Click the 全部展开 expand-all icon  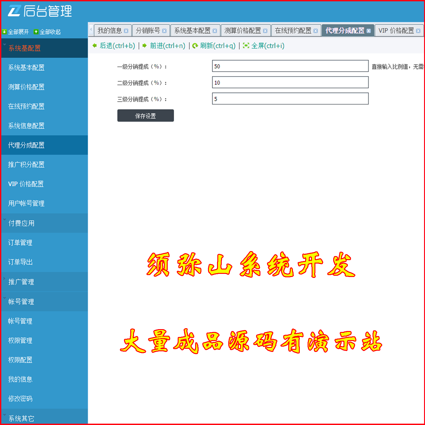(x=4, y=32)
